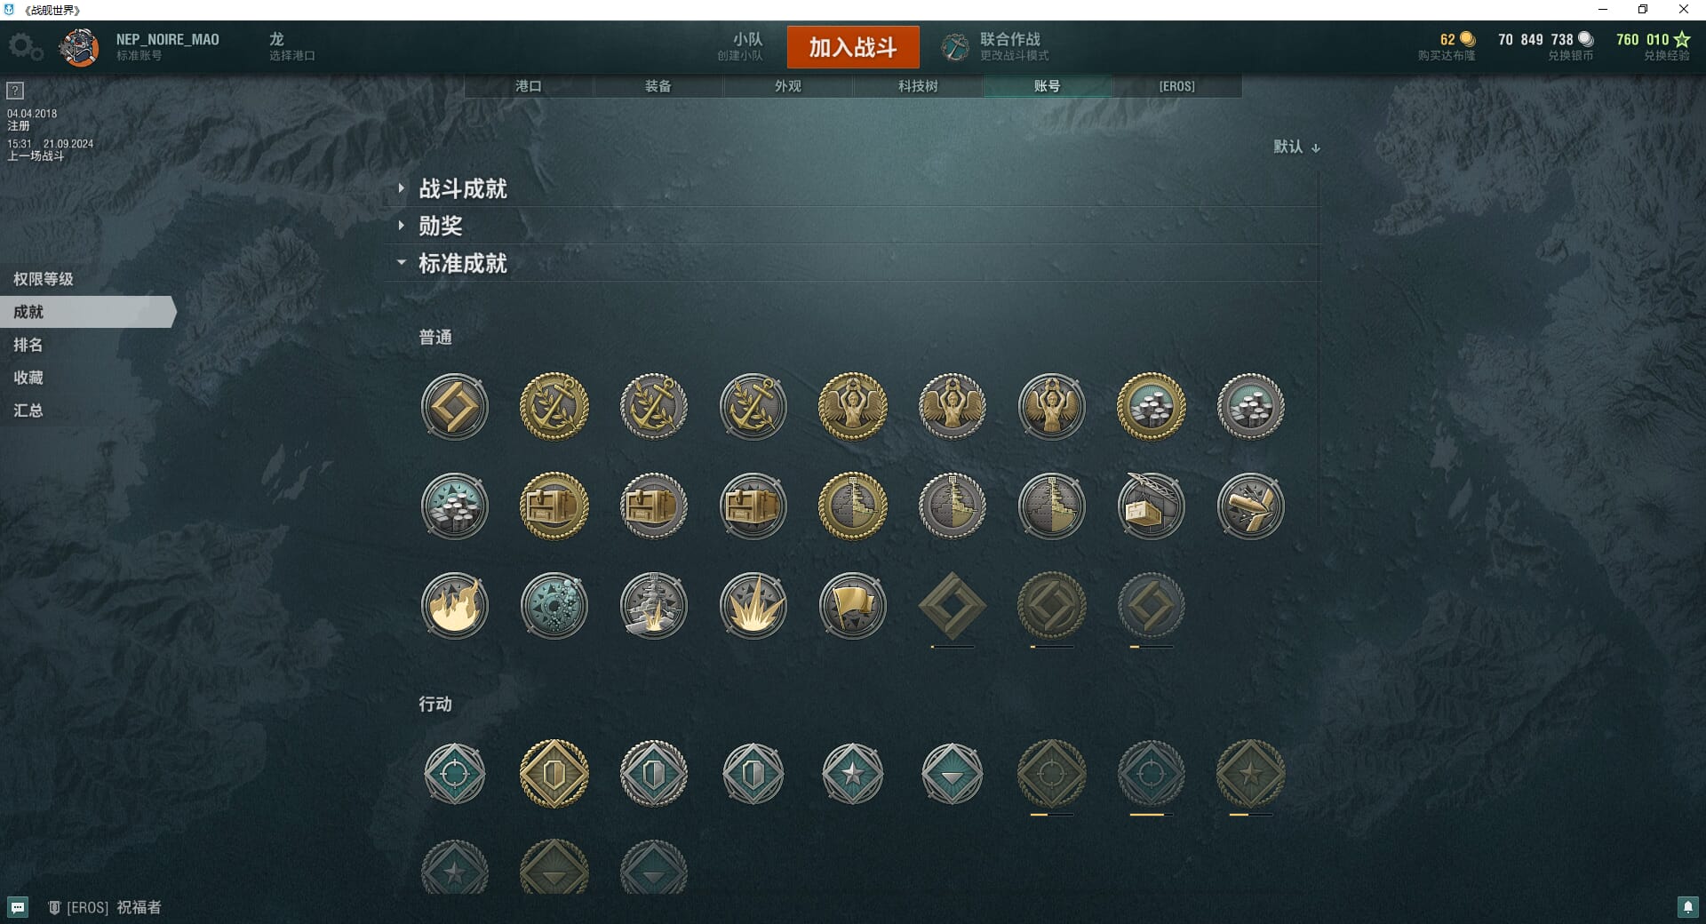The height and width of the screenshot is (924, 1706).
Task: Click the help question mark icon
Action: pos(15,91)
